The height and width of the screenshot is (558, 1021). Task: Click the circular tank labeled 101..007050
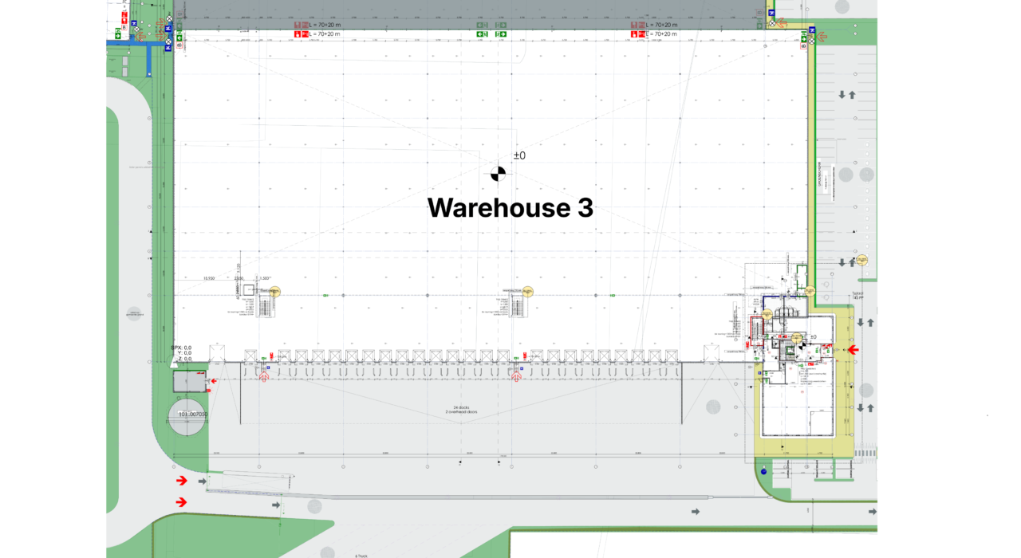point(187,415)
